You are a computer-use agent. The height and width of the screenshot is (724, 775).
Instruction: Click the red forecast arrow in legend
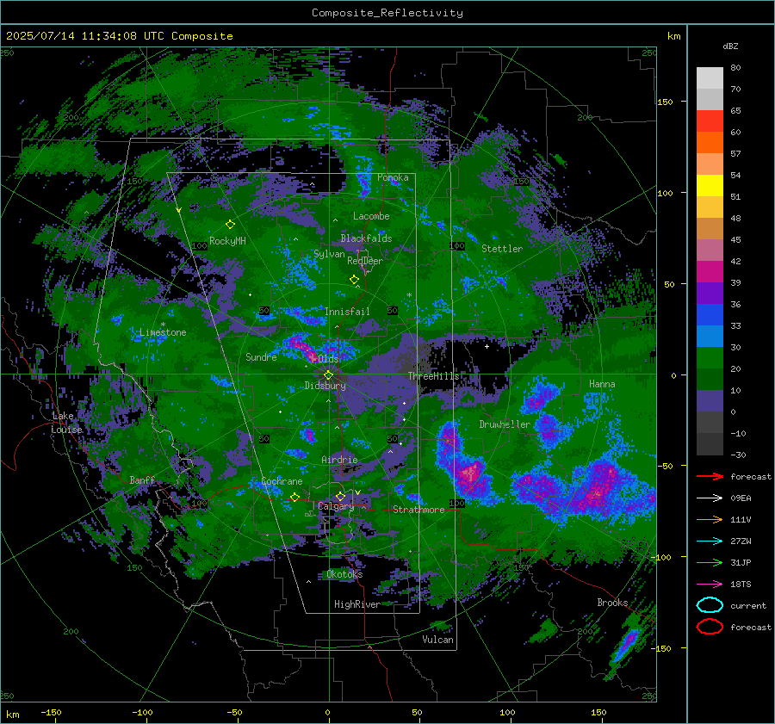[x=710, y=476]
